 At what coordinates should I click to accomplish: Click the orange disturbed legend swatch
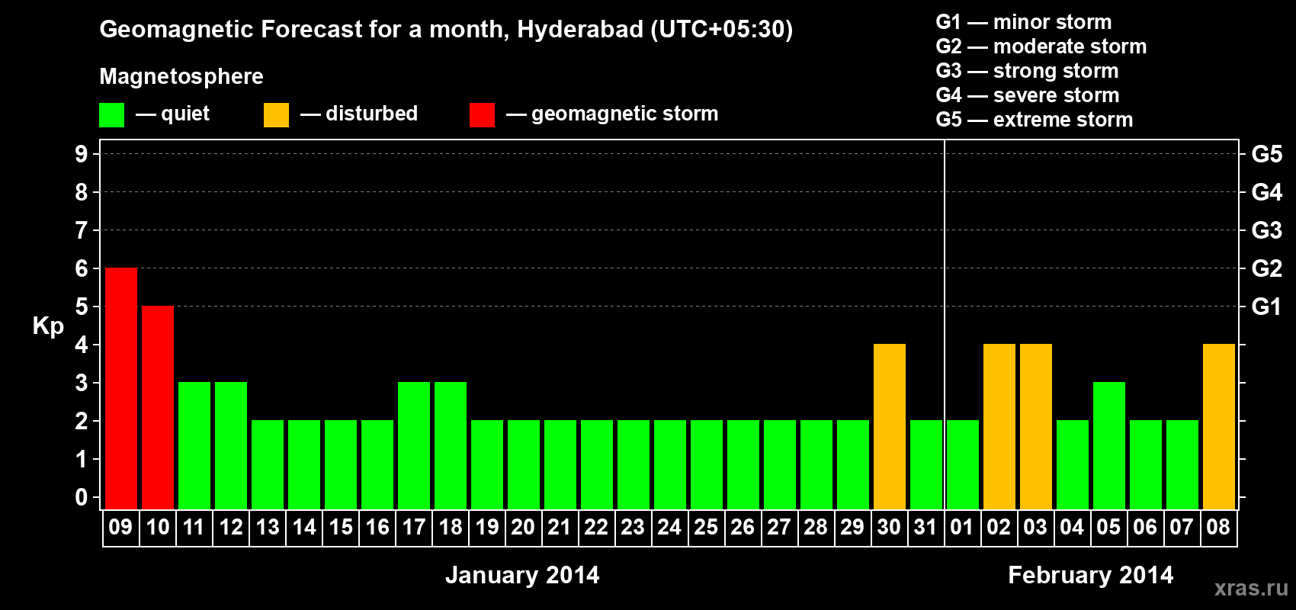276,115
